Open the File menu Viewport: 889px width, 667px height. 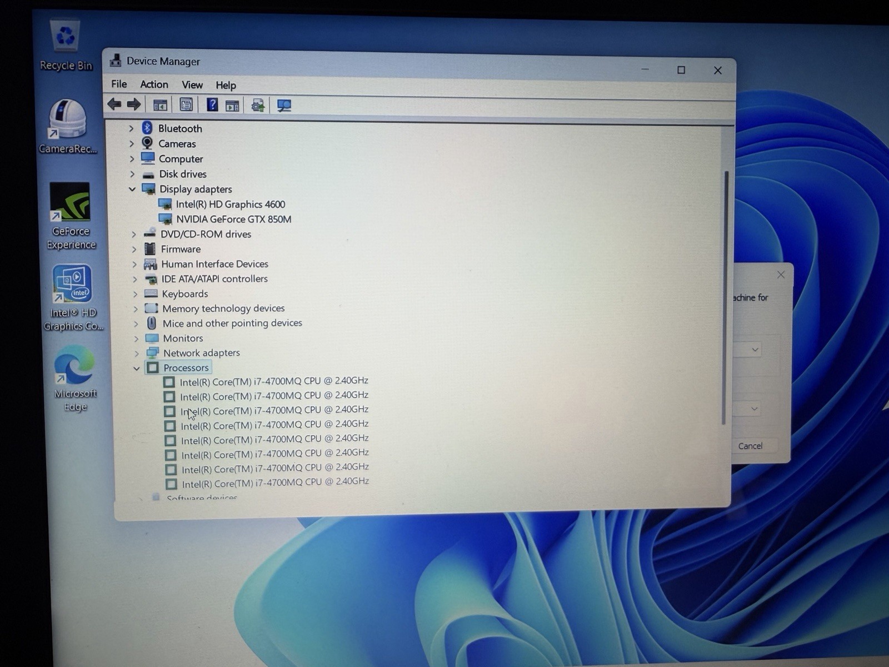click(x=119, y=84)
